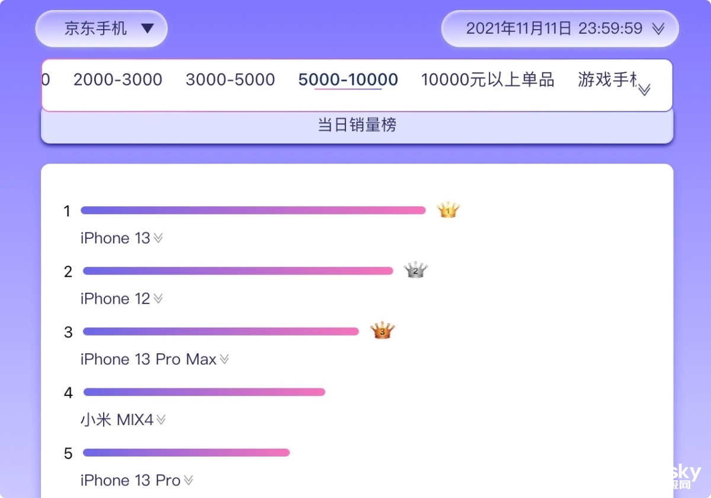Viewport: 711px width, 498px height.
Task: Expand the iPhone 13 Pro Max details chevron
Action: (x=224, y=359)
